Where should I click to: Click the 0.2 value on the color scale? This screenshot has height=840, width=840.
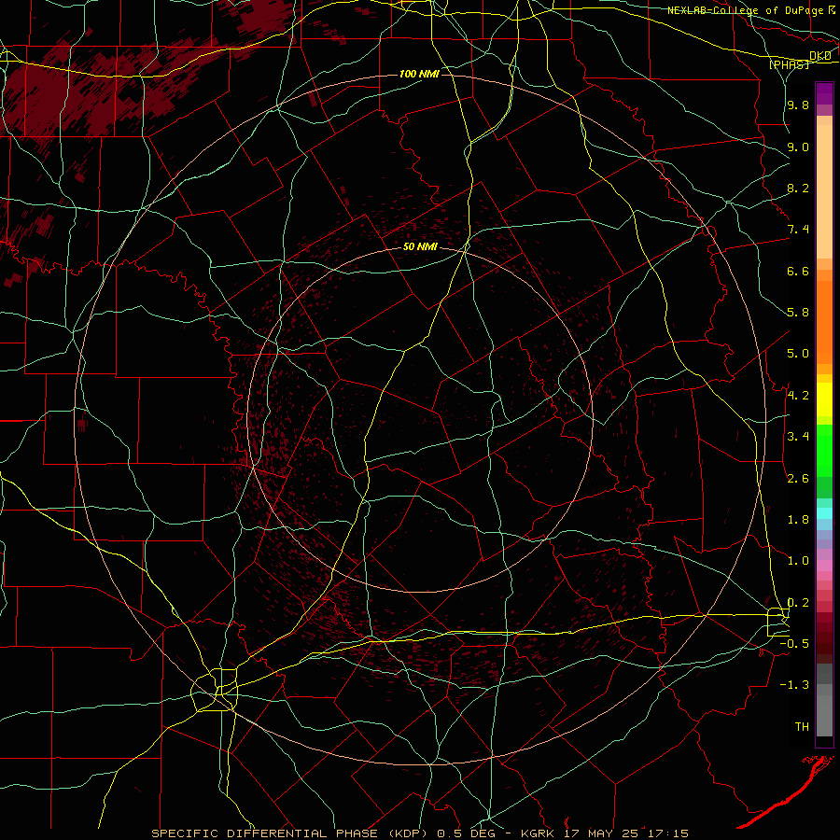click(x=798, y=603)
